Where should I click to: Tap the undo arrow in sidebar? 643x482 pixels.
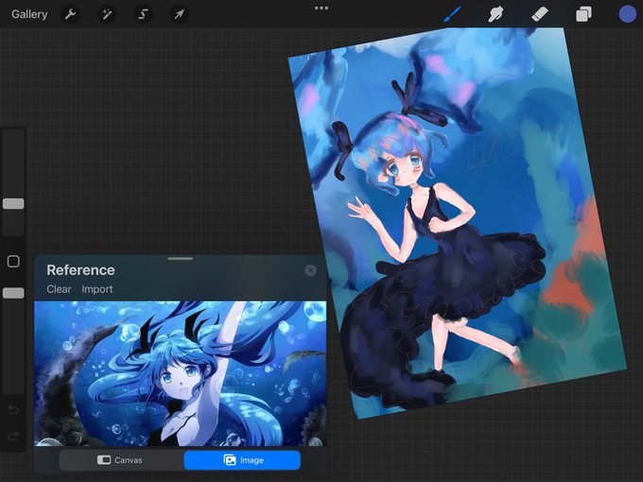(x=13, y=410)
